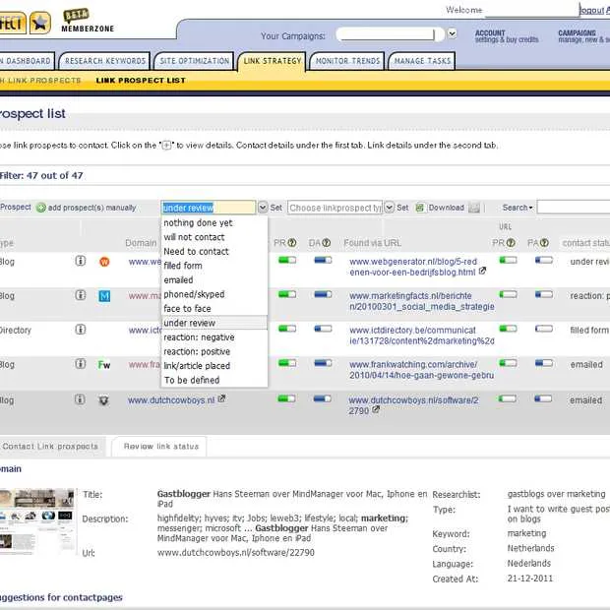Image resolution: width=610 pixels, height=610 pixels.
Task: Collapse the contact status dropdown arrow
Action: coord(263,208)
